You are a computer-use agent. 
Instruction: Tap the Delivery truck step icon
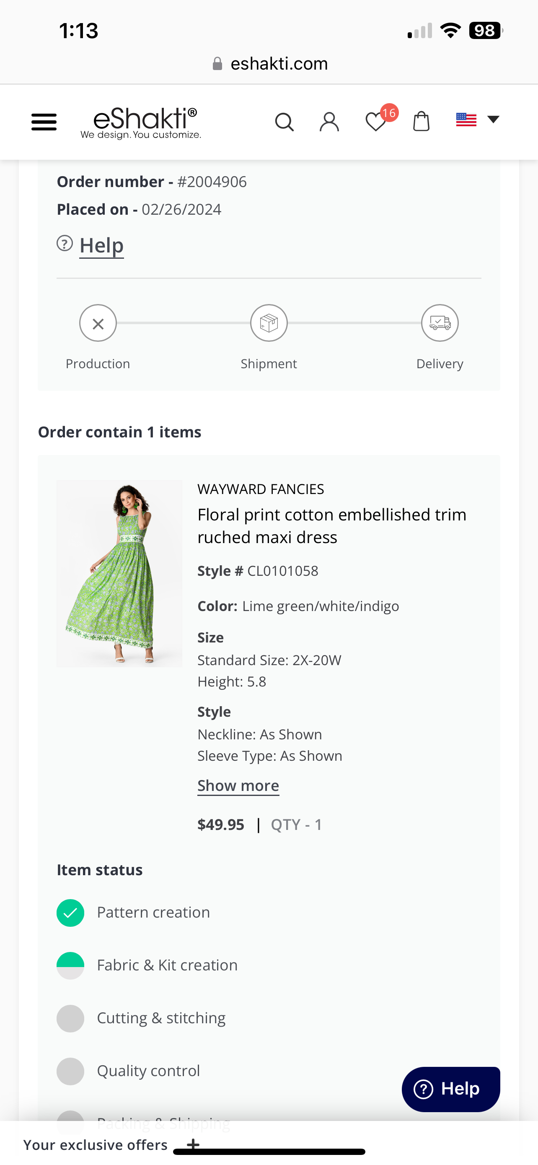[440, 323]
